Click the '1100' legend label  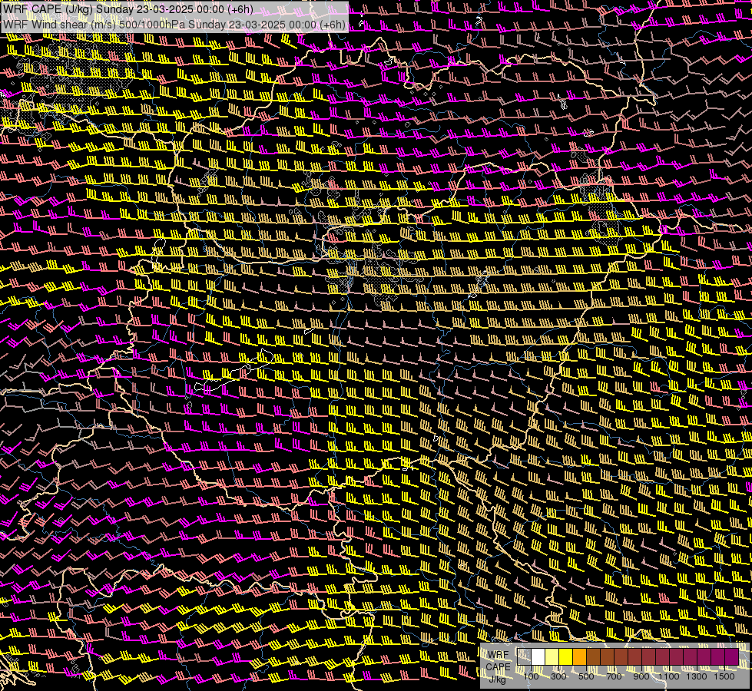tap(668, 676)
